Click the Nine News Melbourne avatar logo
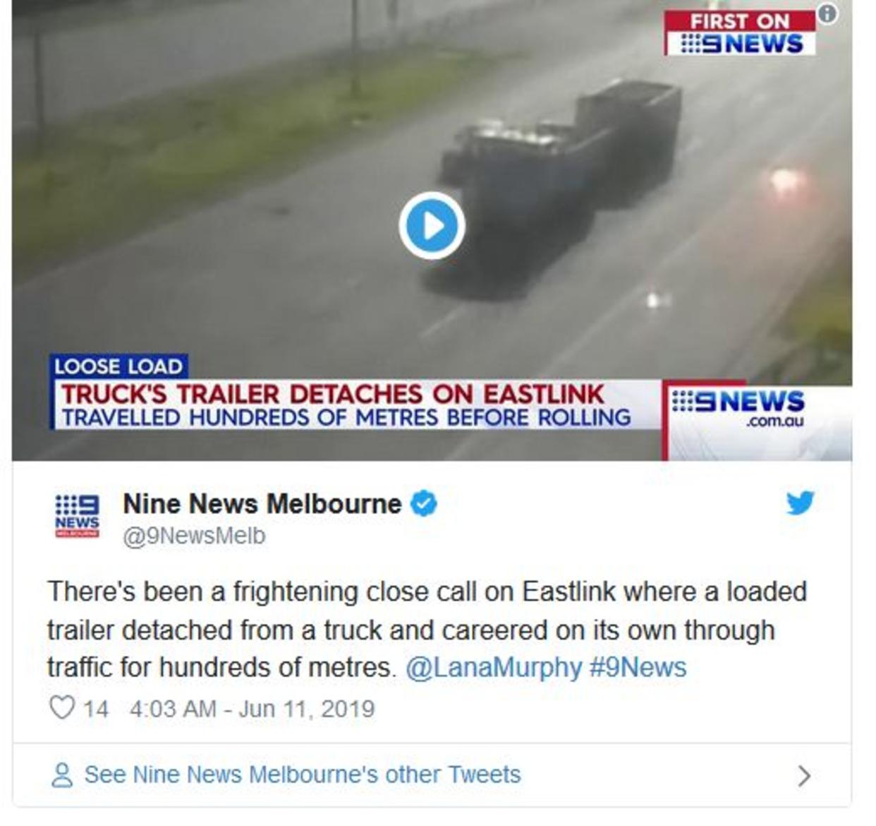Screen dimensions: 876x826 coord(77,517)
